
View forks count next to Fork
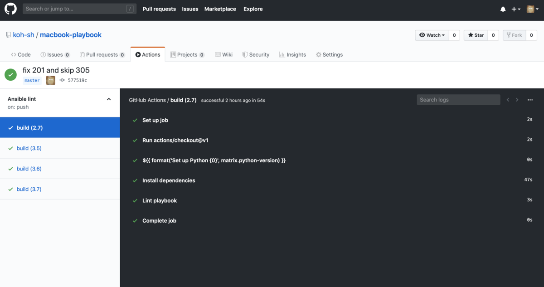(531, 35)
